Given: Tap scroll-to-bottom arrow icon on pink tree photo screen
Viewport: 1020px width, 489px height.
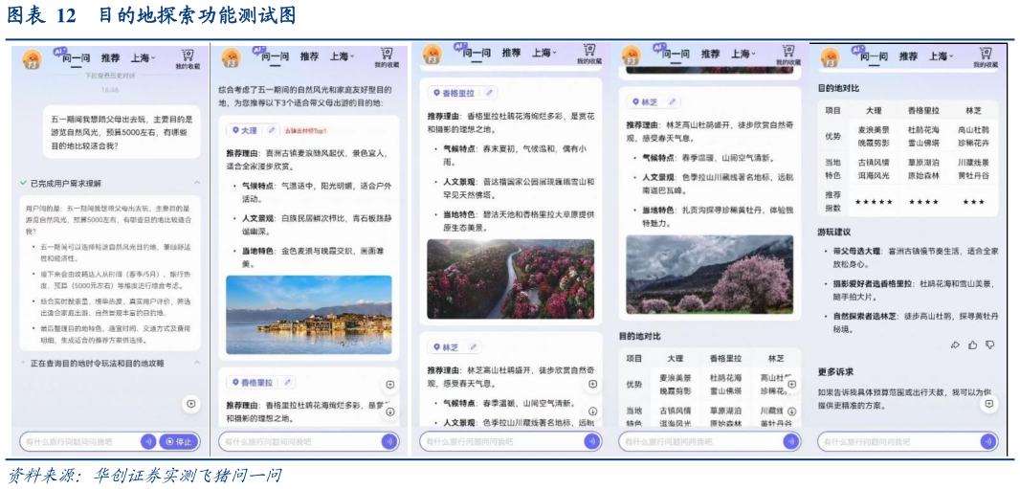Looking at the screenshot, I should [x=791, y=411].
